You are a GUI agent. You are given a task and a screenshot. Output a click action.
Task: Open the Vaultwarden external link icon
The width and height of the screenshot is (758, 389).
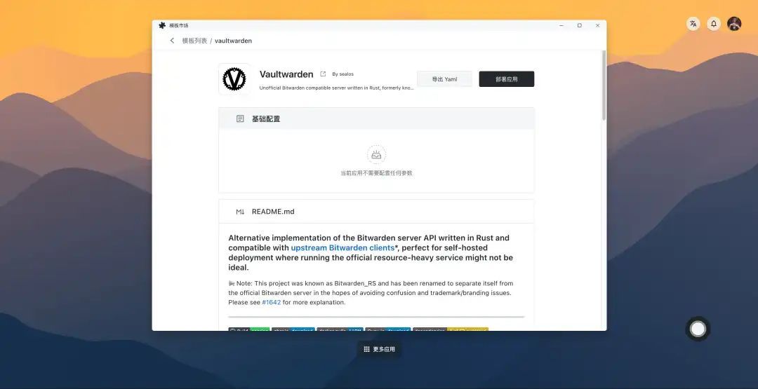click(323, 74)
